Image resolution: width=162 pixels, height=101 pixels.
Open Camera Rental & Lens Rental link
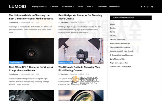pos(121,51)
